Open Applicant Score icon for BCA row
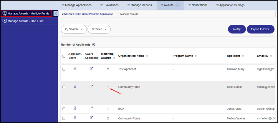 coord(75,108)
